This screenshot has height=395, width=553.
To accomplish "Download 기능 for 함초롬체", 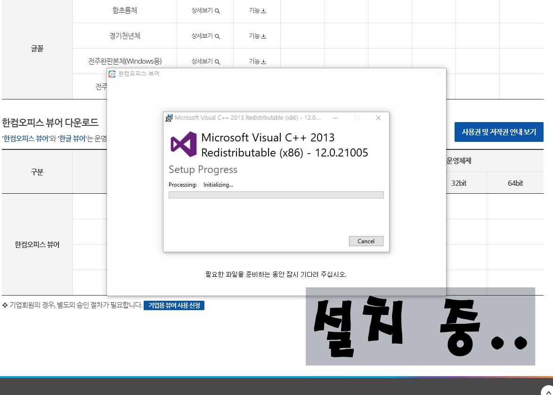I will point(257,10).
